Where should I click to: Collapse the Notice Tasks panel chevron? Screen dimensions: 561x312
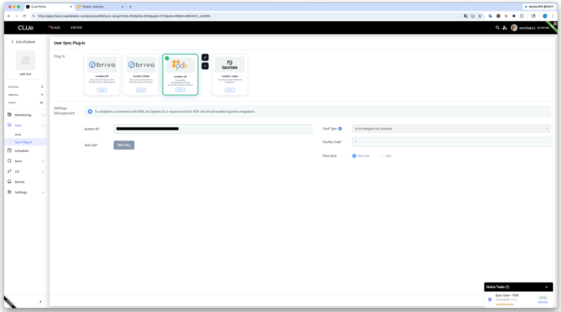pos(547,287)
